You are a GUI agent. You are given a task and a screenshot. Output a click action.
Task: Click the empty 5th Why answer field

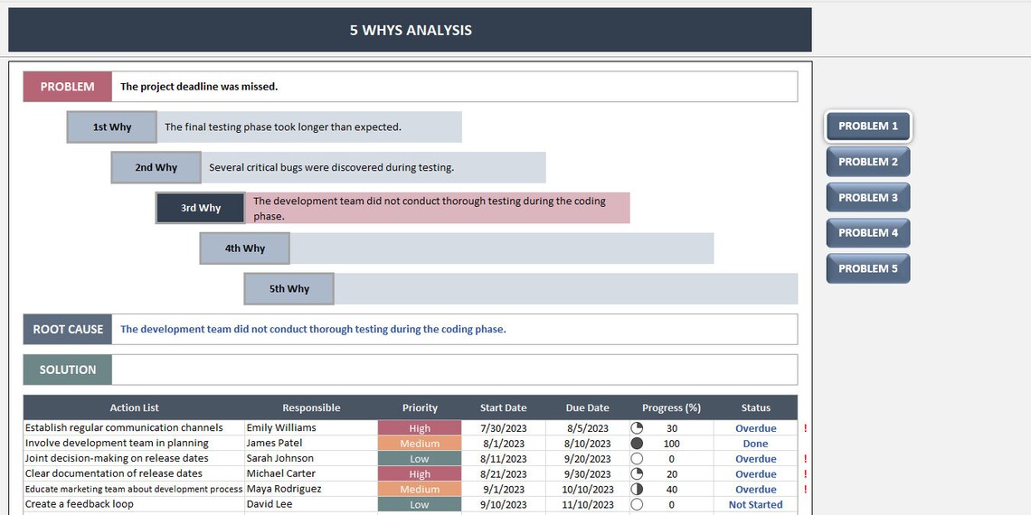click(565, 289)
